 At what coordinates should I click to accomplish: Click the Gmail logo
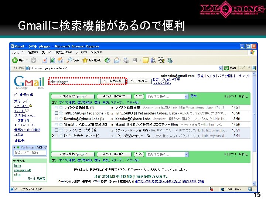coord(30,82)
